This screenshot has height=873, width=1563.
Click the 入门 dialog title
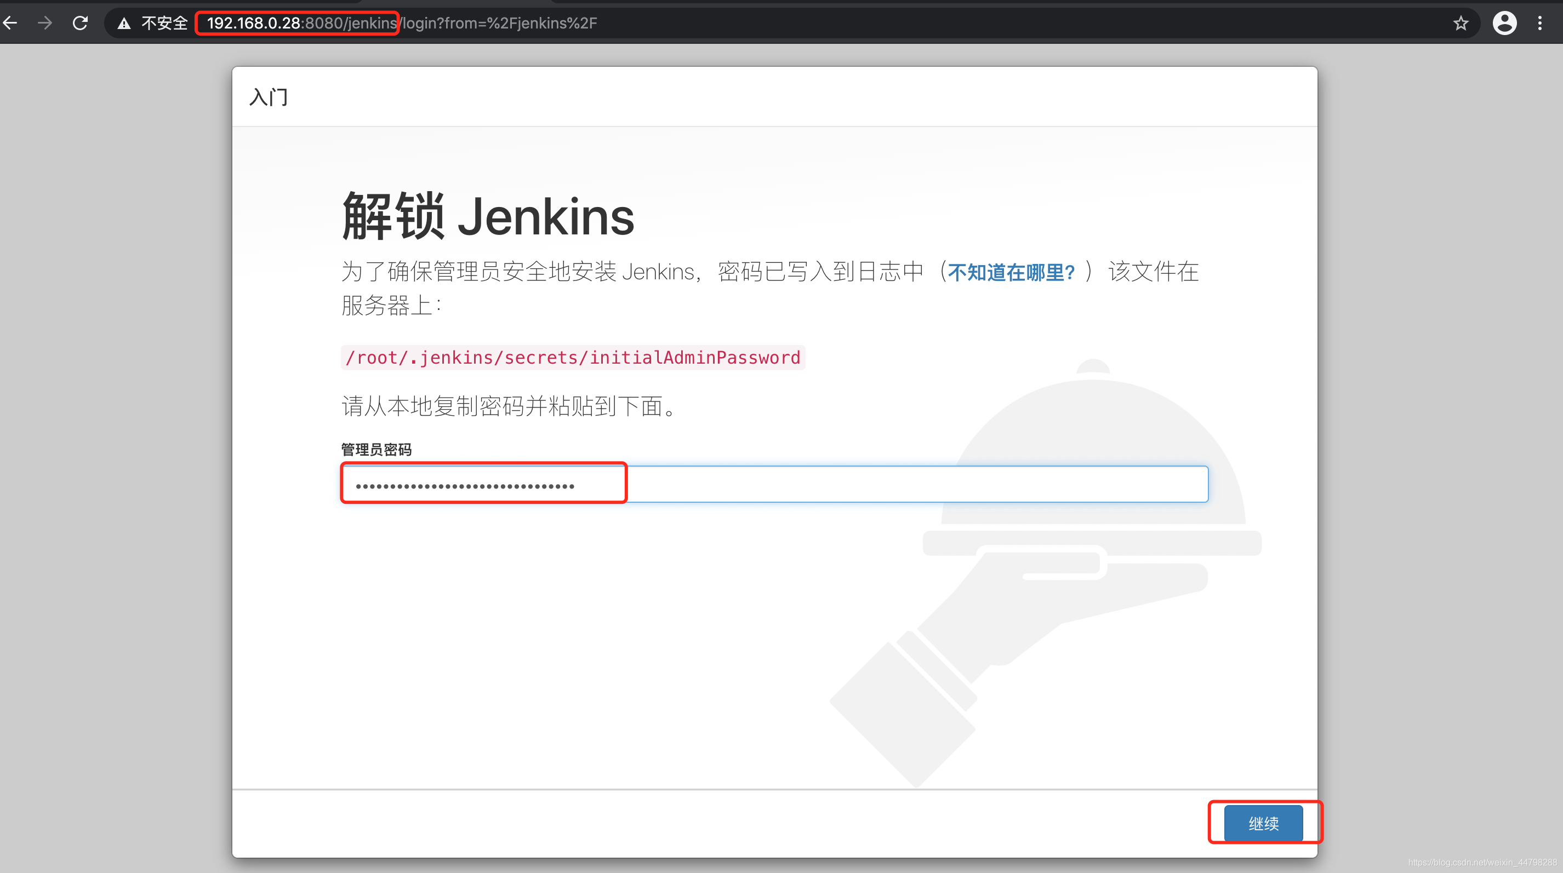pos(268,97)
